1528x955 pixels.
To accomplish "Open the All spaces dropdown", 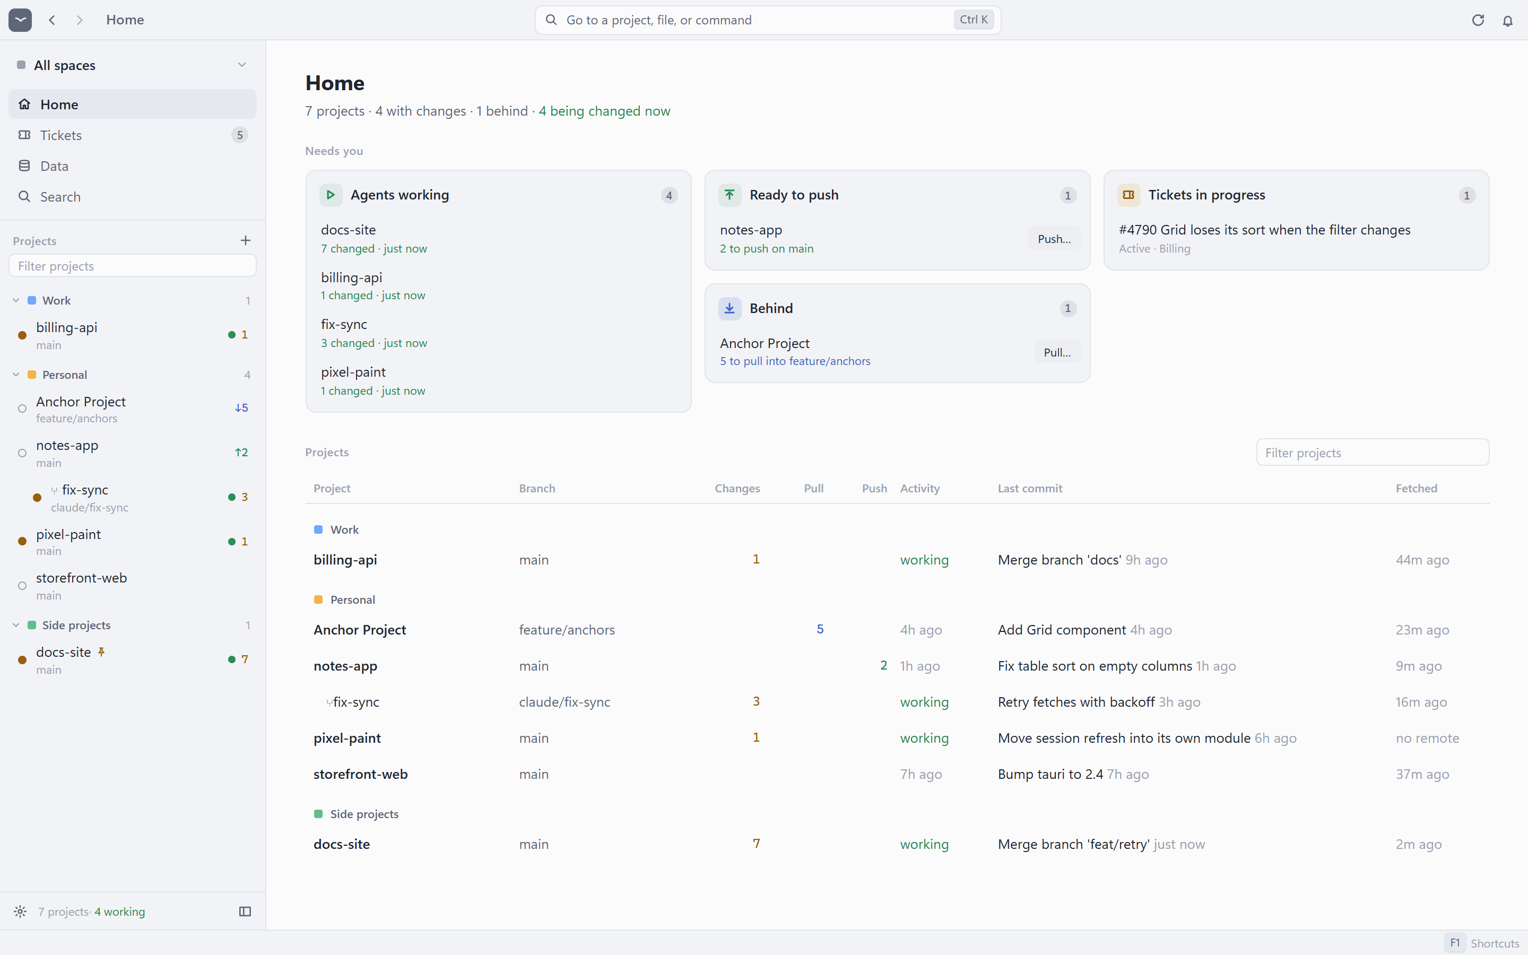I will pyautogui.click(x=133, y=65).
